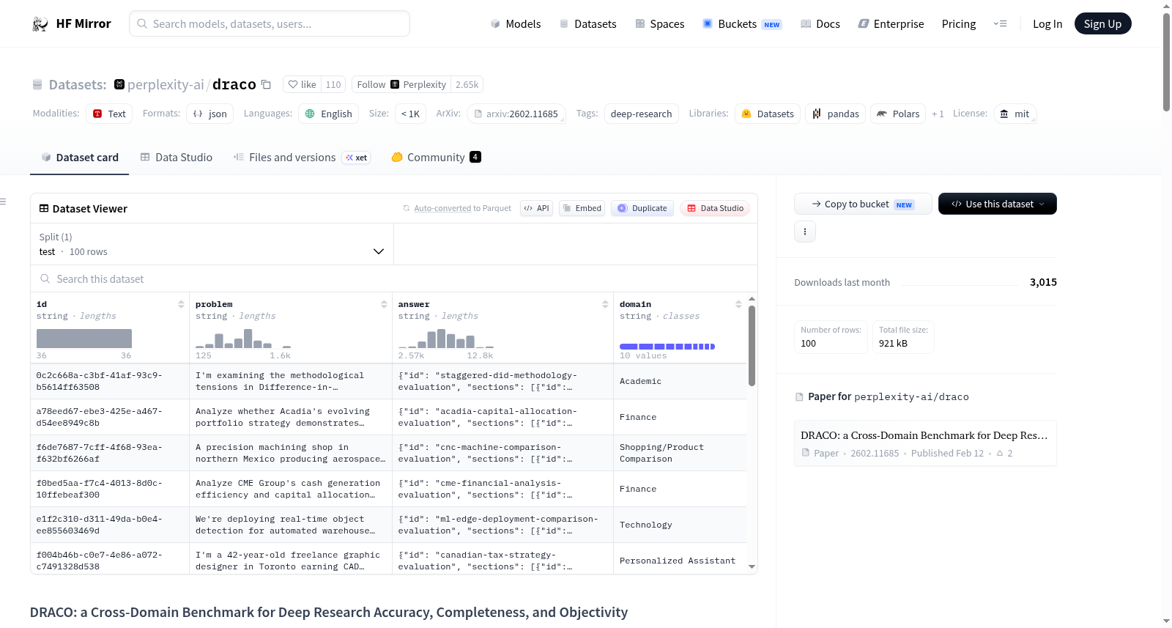The image size is (1172, 628).
Task: Select the row with domain 'Academic'
Action: (388, 381)
